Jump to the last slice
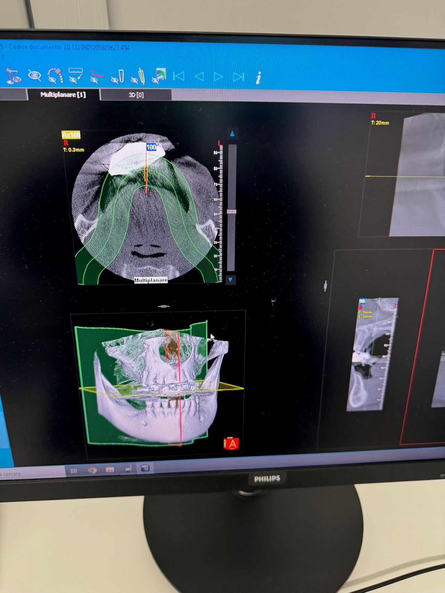The height and width of the screenshot is (593, 445). point(238,77)
